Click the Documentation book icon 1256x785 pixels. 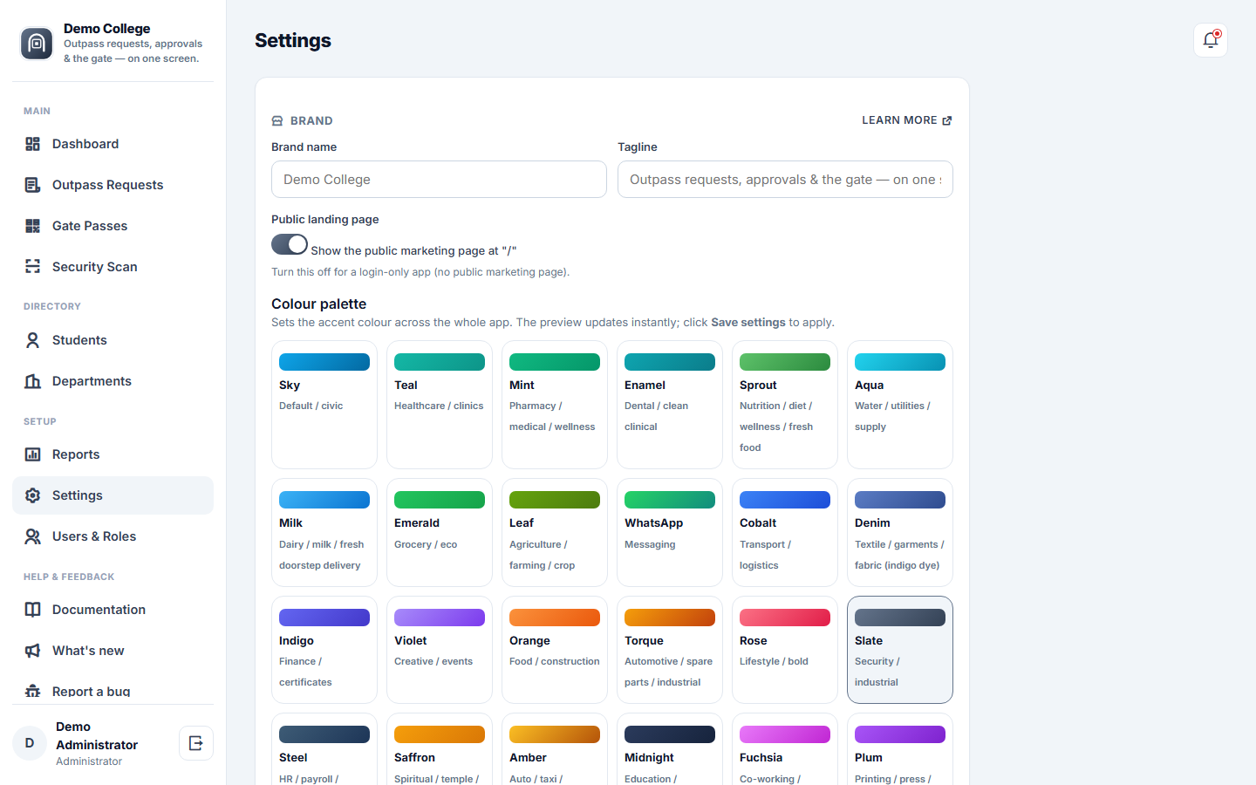(33, 610)
